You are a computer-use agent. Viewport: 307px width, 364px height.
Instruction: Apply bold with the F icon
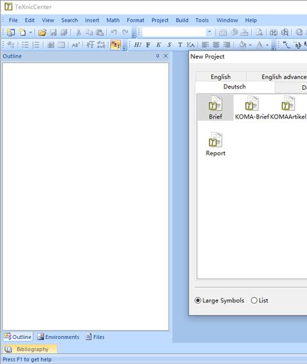click(x=148, y=45)
